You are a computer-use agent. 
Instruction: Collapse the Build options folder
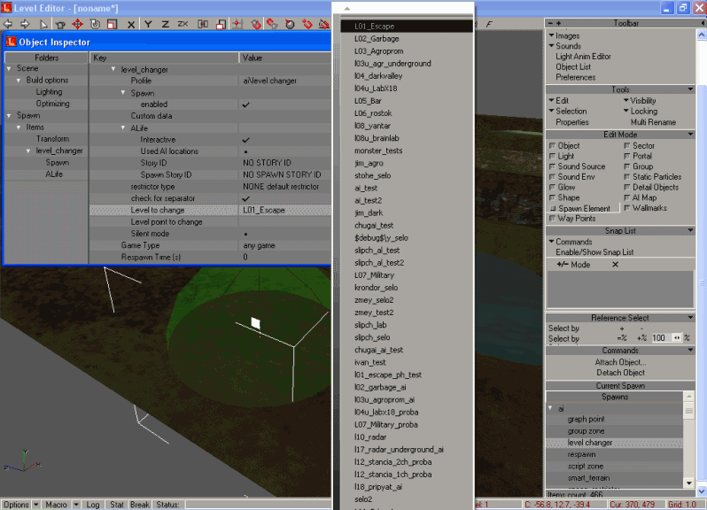[x=19, y=81]
